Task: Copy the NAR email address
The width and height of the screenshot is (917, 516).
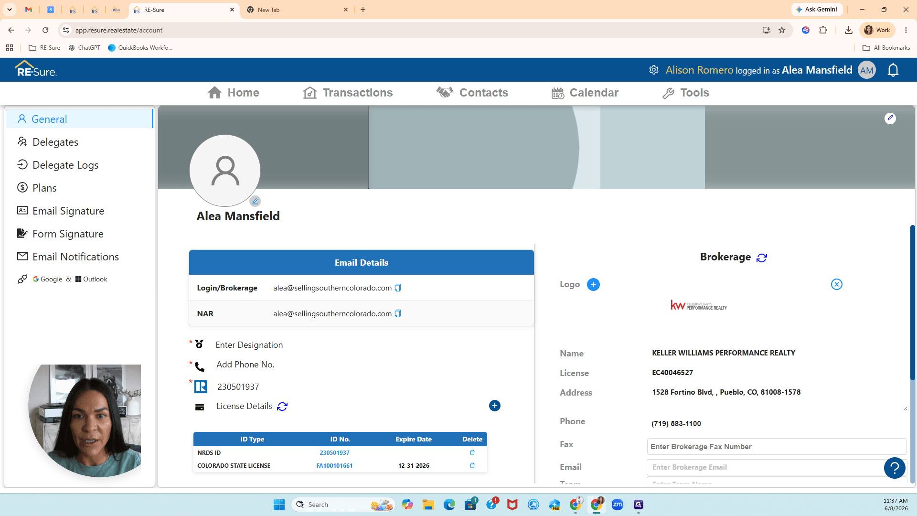Action: click(x=398, y=313)
